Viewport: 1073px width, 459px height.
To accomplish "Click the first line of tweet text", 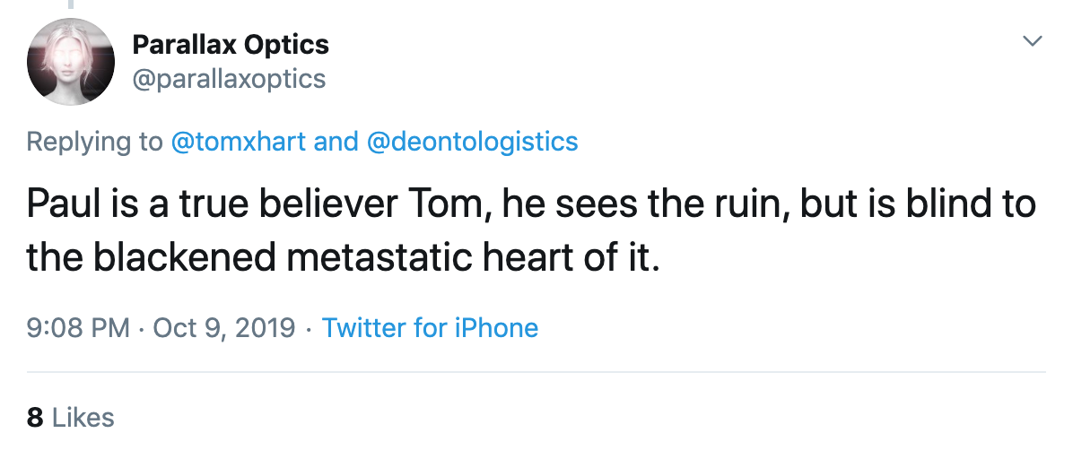I will (531, 205).
